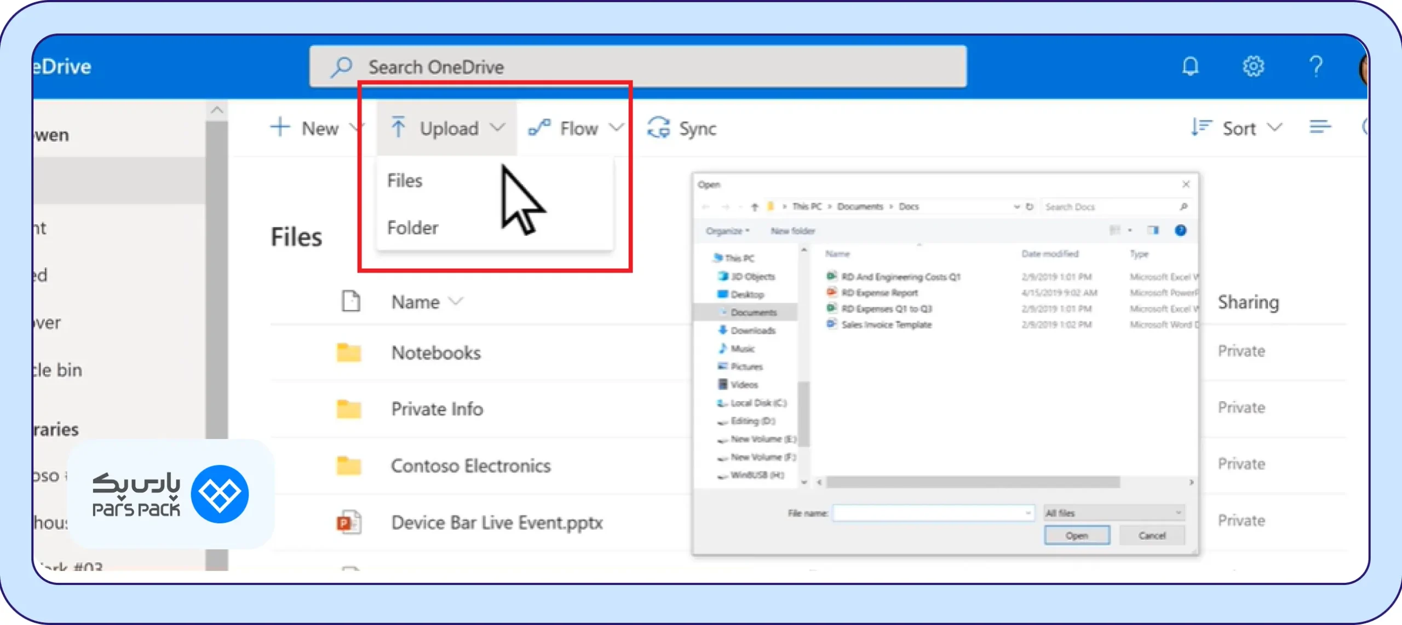Go up one folder in Open dialog

point(755,207)
